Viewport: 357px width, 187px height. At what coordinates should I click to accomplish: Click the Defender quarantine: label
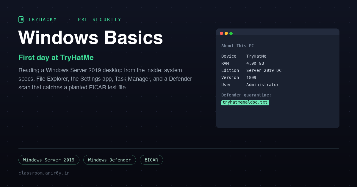[x=246, y=95]
